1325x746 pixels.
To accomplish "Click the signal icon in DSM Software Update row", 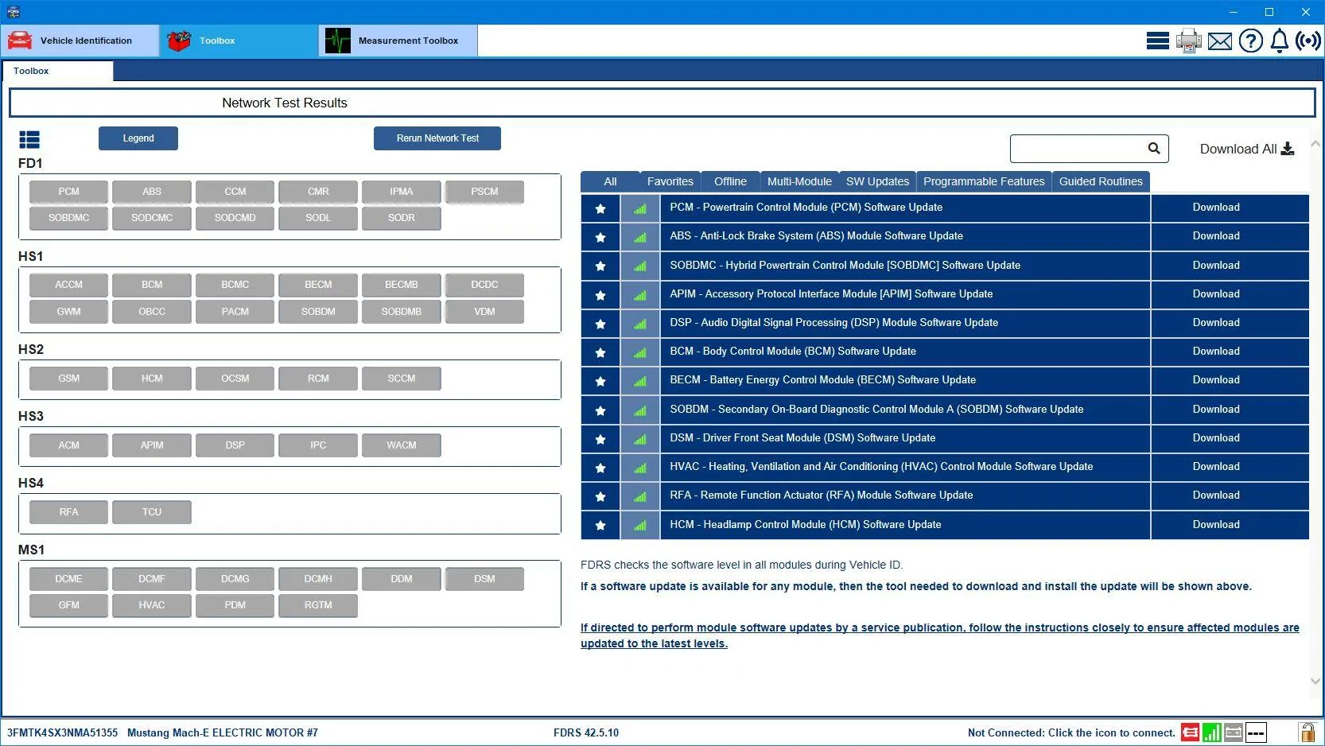I will click(640, 439).
